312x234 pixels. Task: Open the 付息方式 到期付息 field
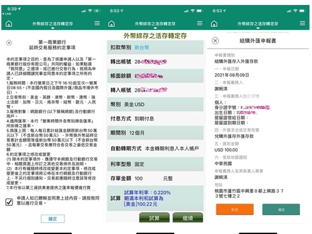click(x=155, y=119)
